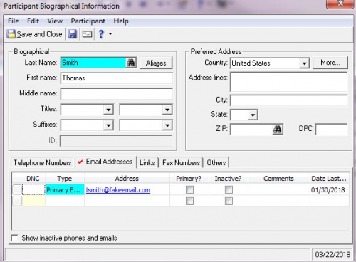Toggle Primary? checkbox for tsmith@fakeemail.com
Image resolution: width=356 pixels, height=262 pixels.
[189, 189]
